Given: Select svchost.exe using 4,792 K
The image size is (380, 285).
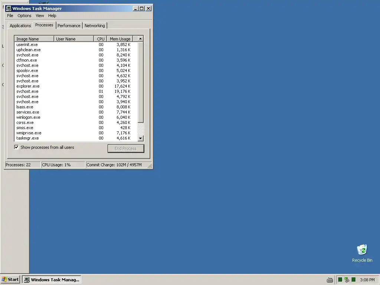Looking at the screenshot, I should 76,97.
